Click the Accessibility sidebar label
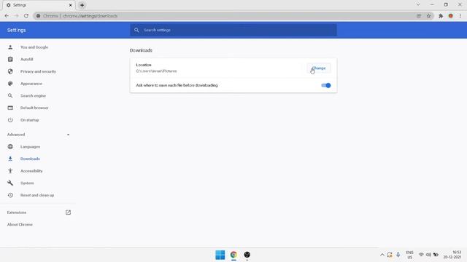Viewport: 467px width, 262px height. point(31,171)
